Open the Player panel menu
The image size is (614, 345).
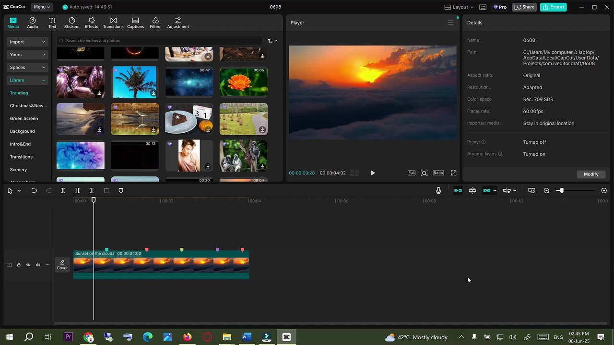(450, 23)
